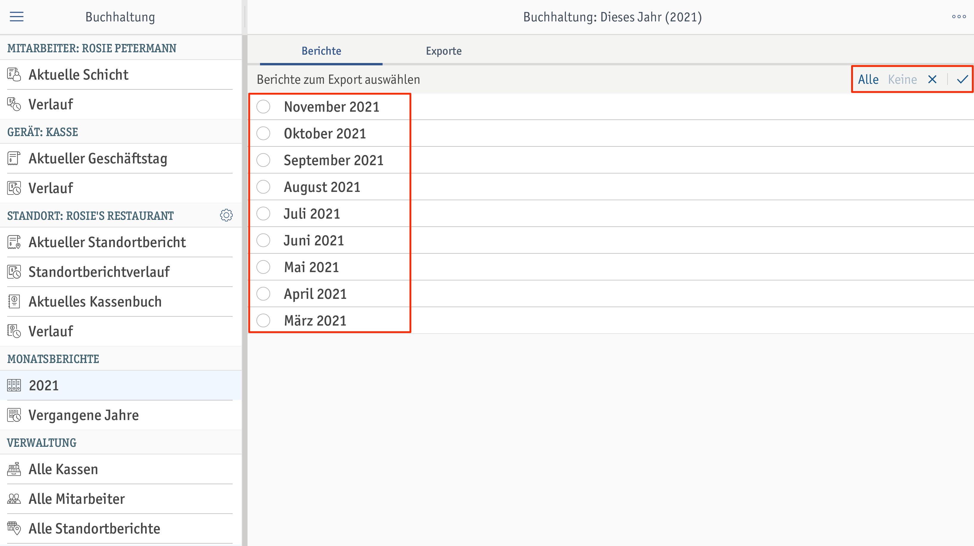Open Aktuelles Kassenbuch
The image size is (974, 546).
point(120,302)
